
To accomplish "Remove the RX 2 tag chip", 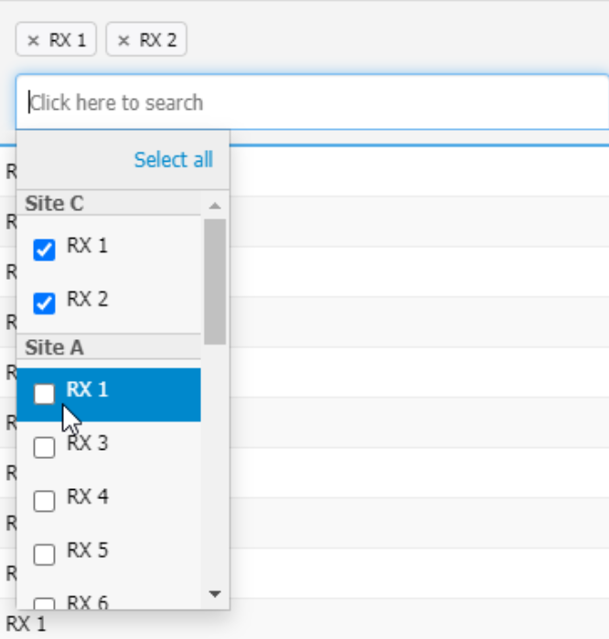I will (x=124, y=40).
